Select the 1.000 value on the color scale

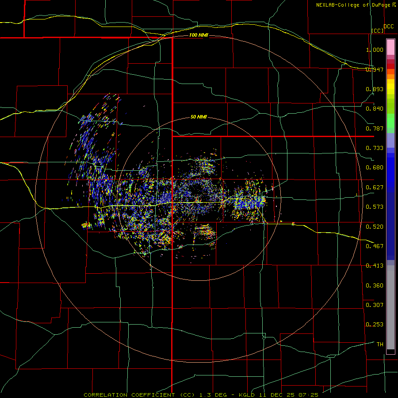pyautogui.click(x=375, y=50)
